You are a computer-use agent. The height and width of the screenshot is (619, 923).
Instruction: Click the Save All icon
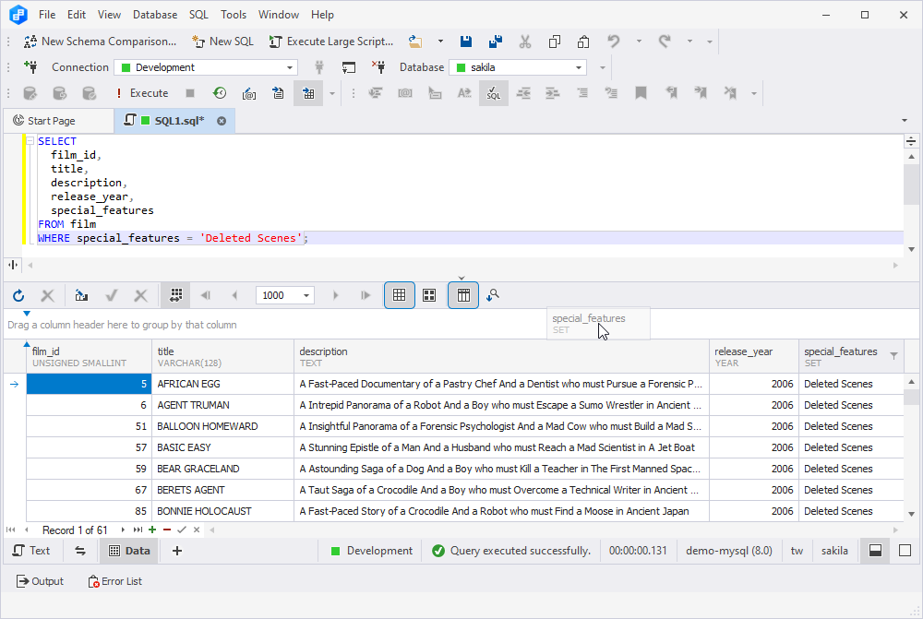coord(496,42)
